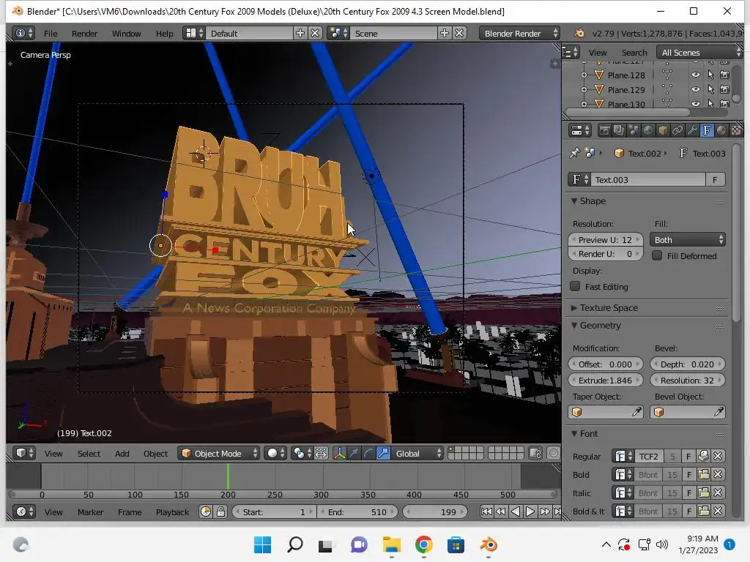
Task: Open the 3D viewport Select menu
Action: point(89,454)
